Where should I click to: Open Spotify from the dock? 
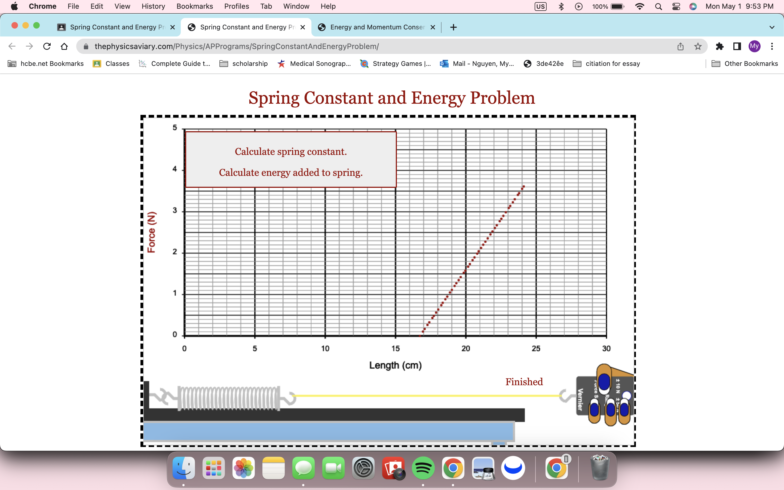[423, 468]
